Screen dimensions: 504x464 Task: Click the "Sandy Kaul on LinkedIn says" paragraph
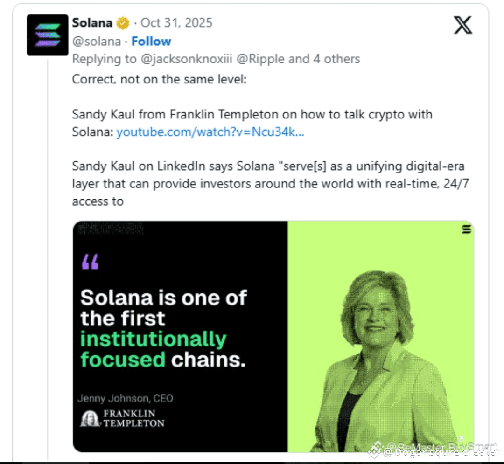tap(268, 184)
